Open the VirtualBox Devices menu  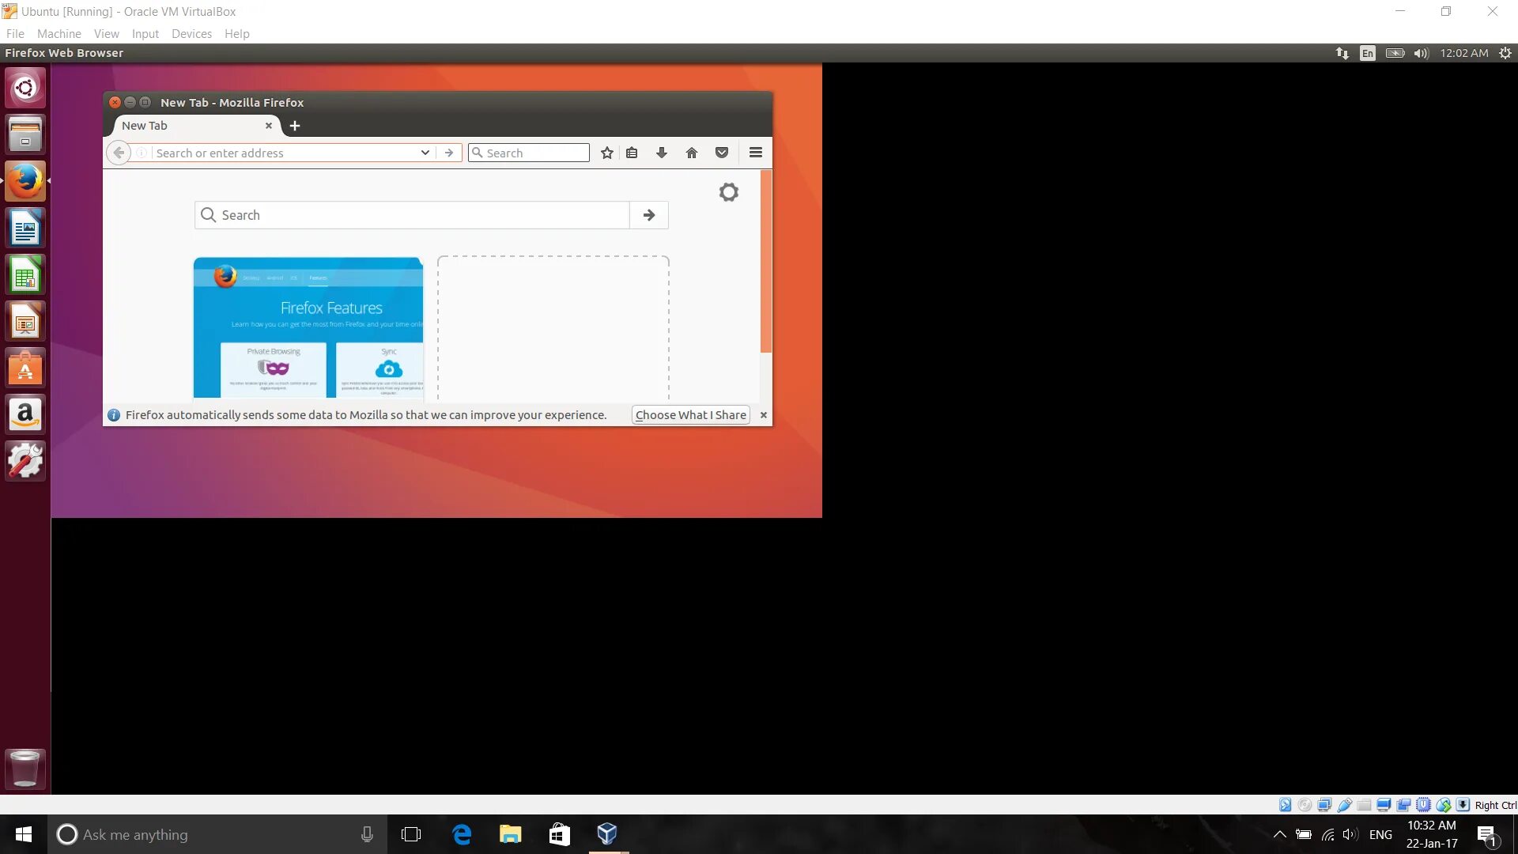[x=192, y=34]
